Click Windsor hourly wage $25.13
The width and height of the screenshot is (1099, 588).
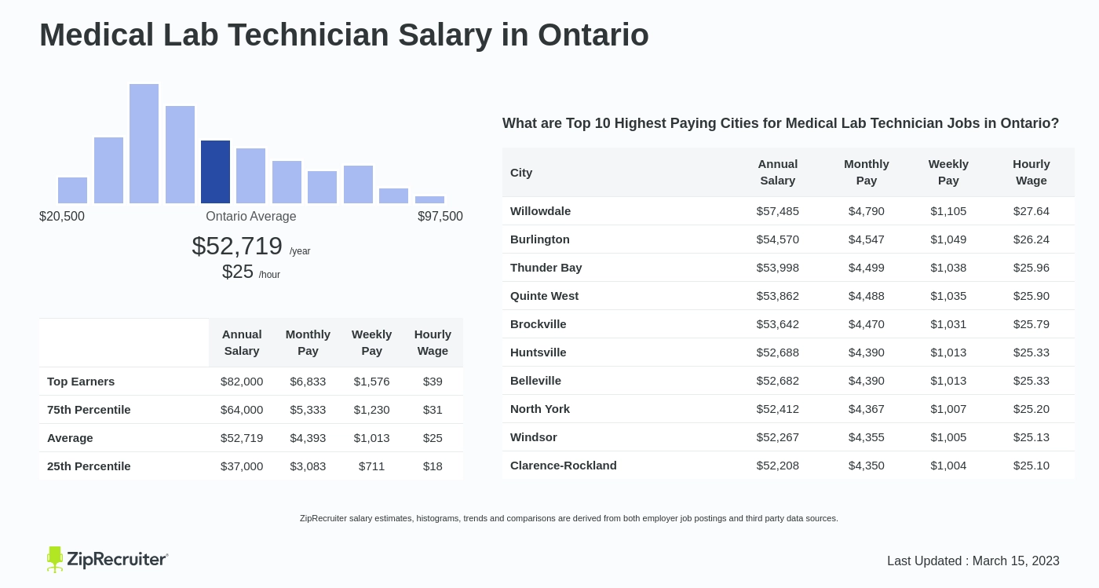click(1031, 436)
